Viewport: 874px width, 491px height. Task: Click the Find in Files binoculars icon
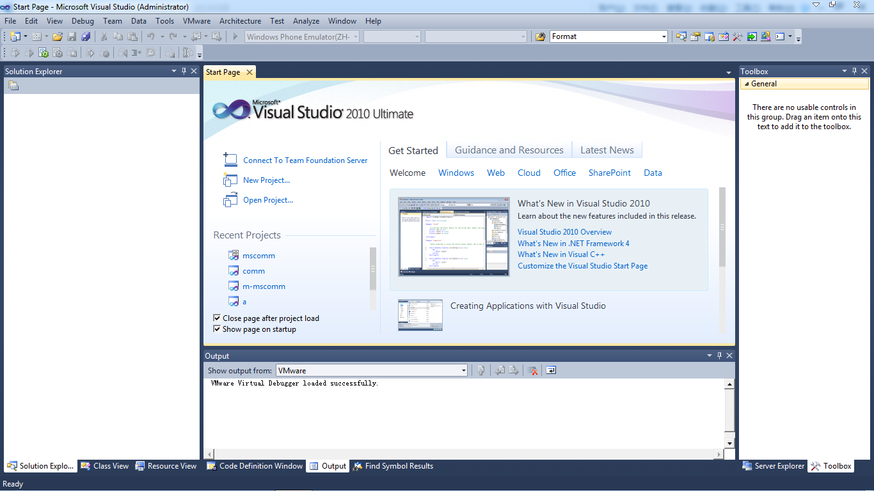coord(541,36)
